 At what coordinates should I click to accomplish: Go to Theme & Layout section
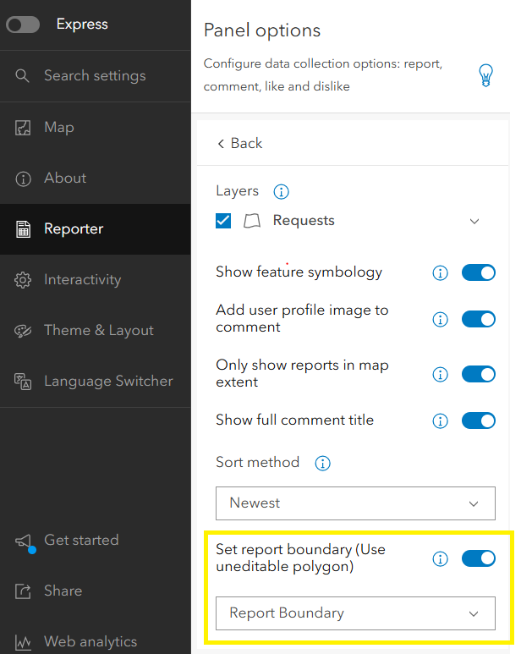coord(98,330)
